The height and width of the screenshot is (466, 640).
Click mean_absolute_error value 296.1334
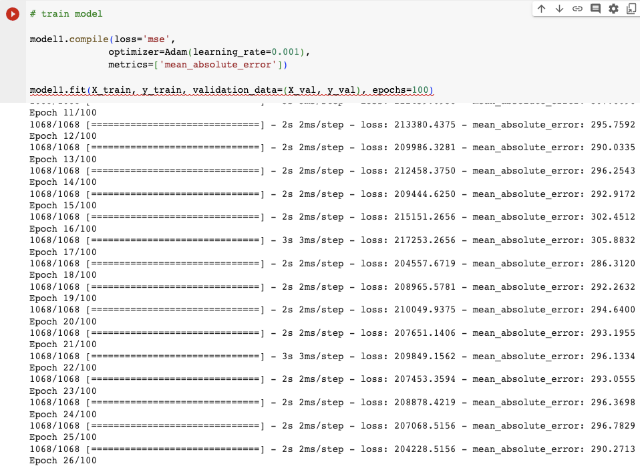coord(613,357)
